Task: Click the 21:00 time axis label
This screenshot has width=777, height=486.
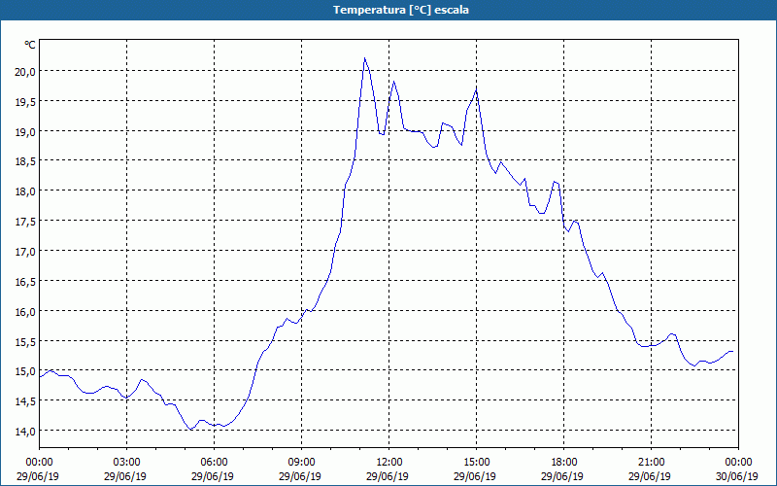Action: [651, 463]
